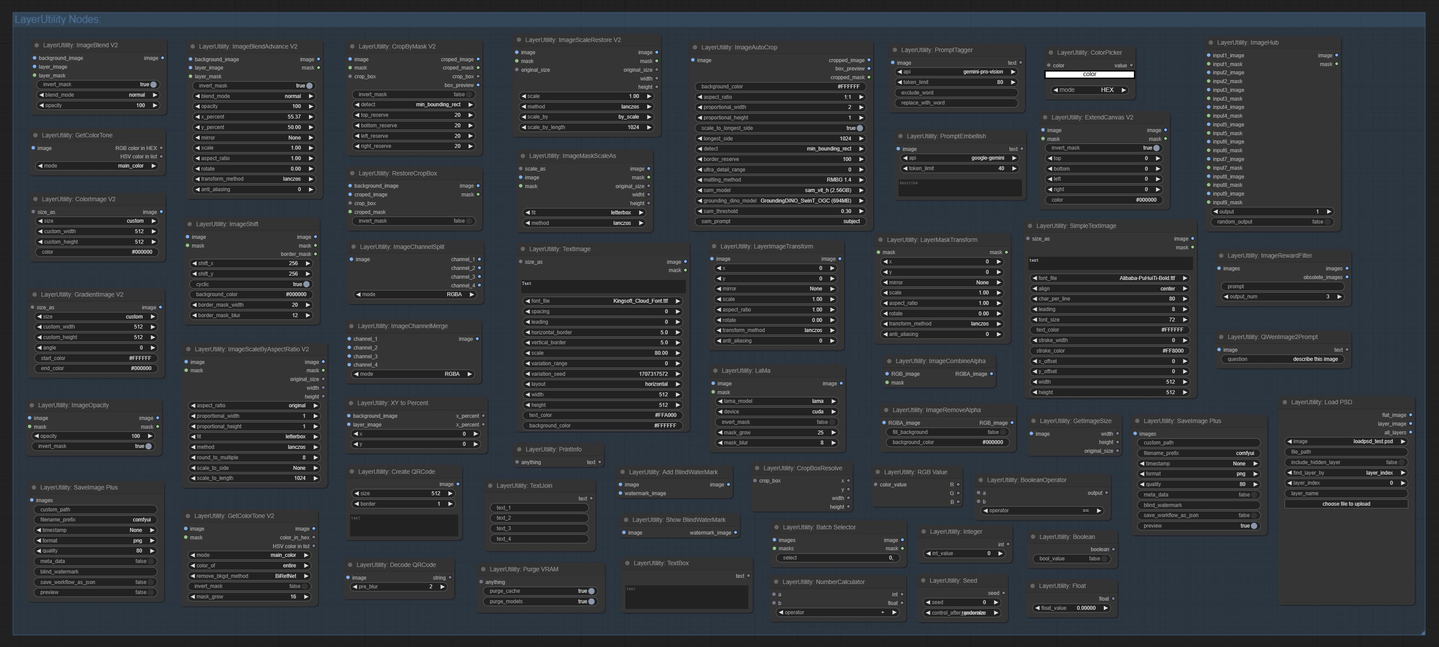The height and width of the screenshot is (647, 1439).
Task: Disable purge_cache in Purge VRAM node
Action: point(591,591)
